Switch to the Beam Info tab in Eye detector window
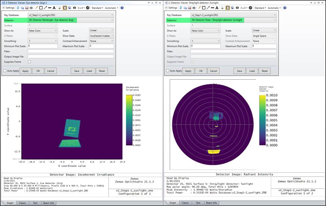 coord(49,203)
